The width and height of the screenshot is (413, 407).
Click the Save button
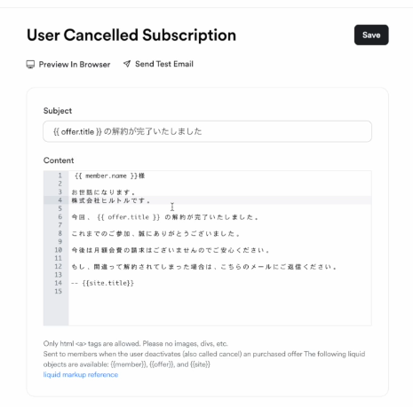pos(371,35)
